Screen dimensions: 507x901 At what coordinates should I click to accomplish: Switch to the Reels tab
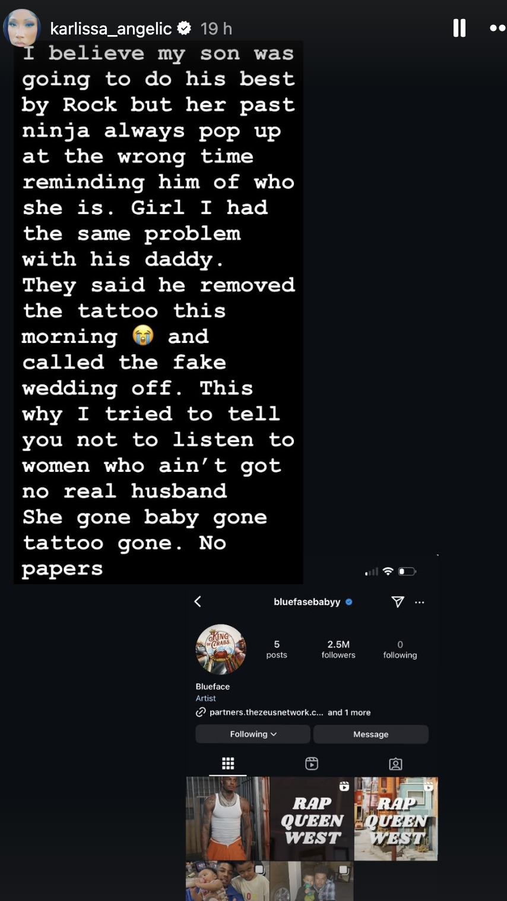coord(312,764)
